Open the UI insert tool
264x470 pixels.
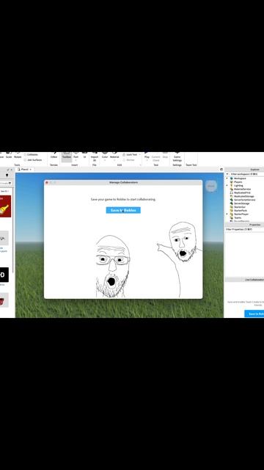click(x=85, y=155)
